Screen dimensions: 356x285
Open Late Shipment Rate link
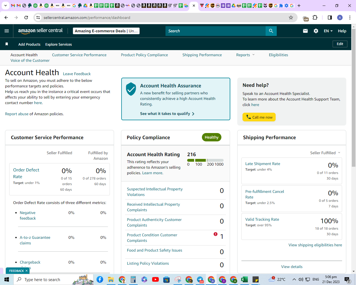coord(263,164)
